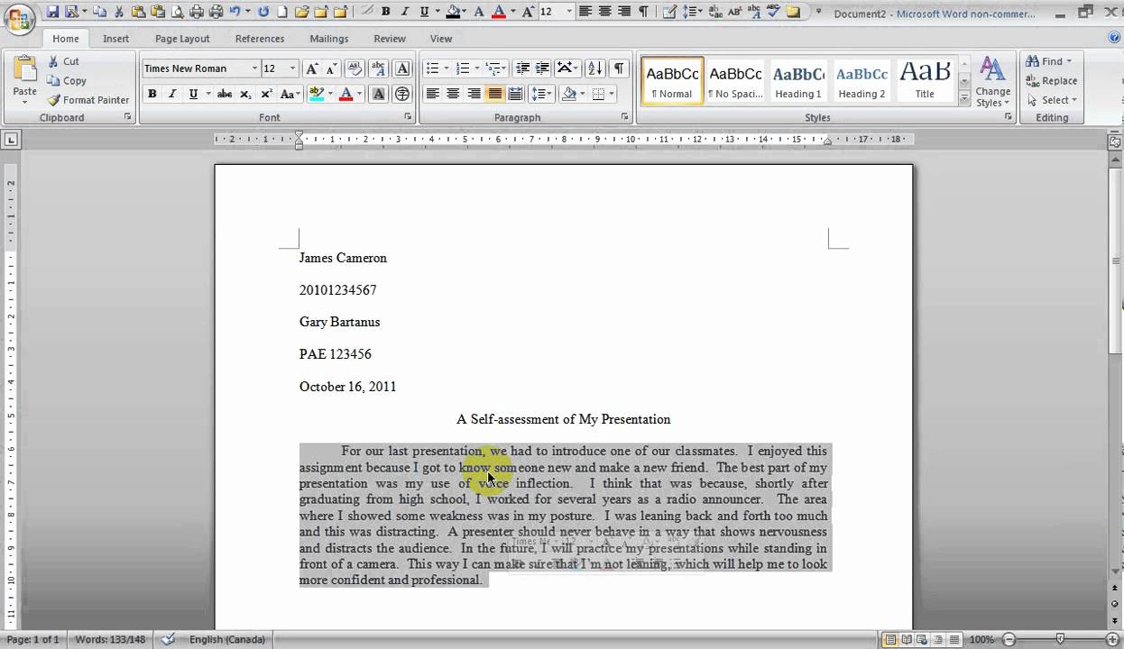Toggle underline in Font group
Screen dimensions: 1124x649
pyautogui.click(x=192, y=94)
